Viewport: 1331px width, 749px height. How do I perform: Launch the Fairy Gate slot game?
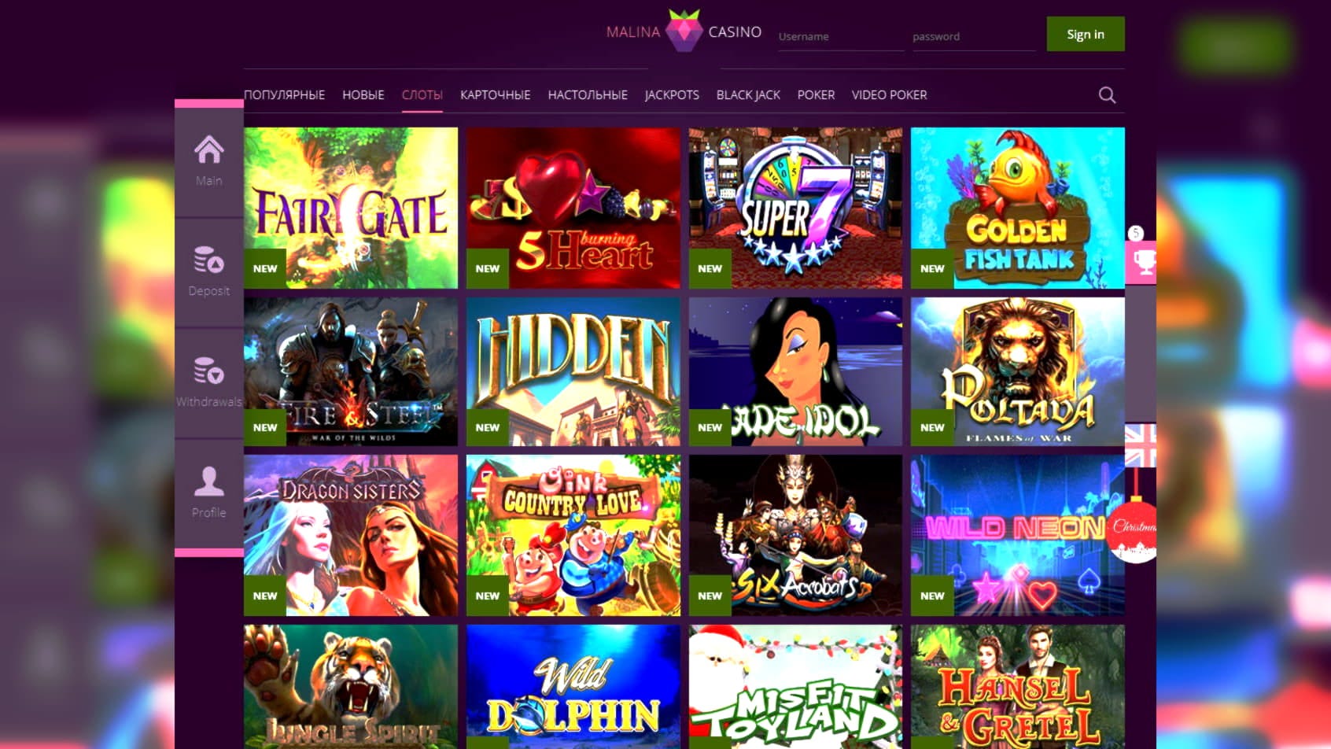(351, 208)
